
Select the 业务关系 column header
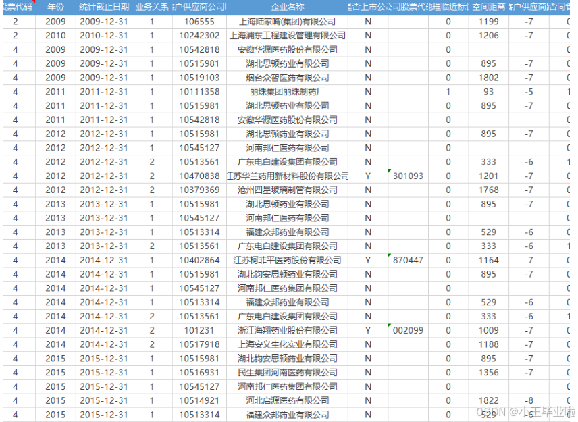(x=152, y=7)
